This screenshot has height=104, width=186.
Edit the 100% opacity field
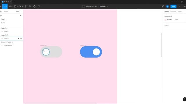coord(177,20)
